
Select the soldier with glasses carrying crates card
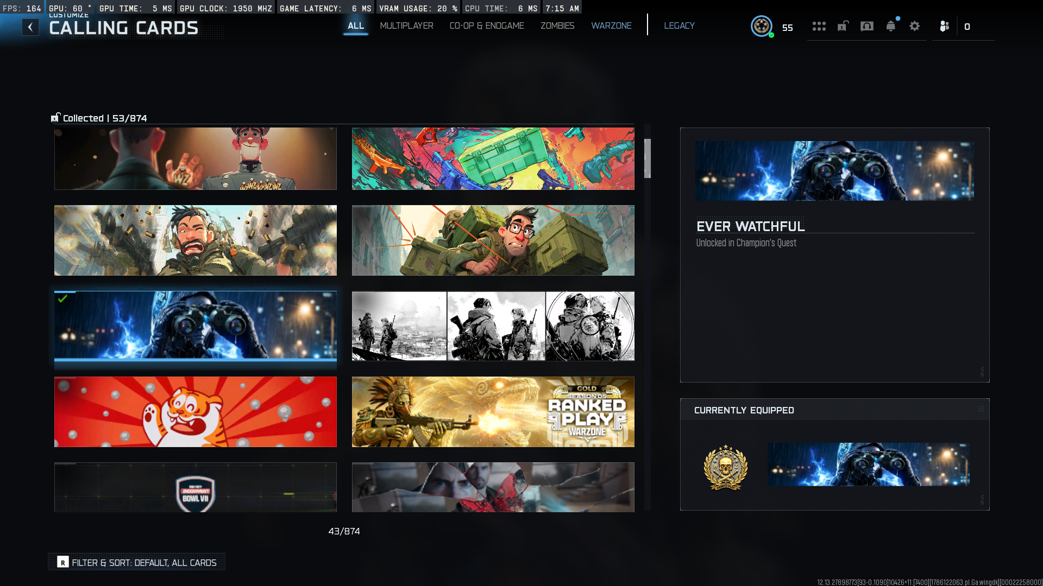[493, 240]
